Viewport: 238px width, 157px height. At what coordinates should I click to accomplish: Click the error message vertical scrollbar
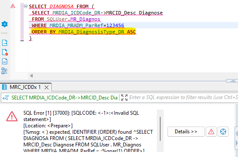pyautogui.click(x=160, y=129)
